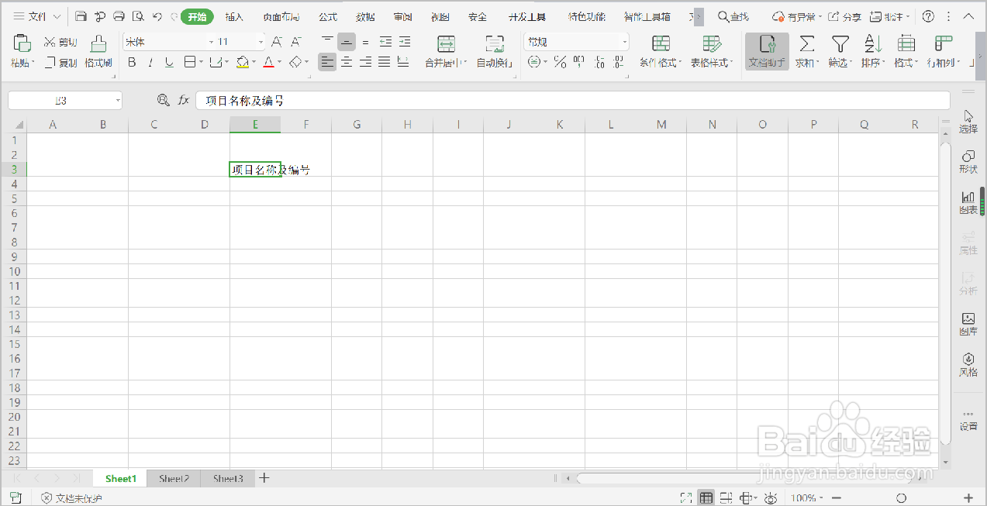
Task: Click the thousands separator icon
Action: click(x=579, y=62)
